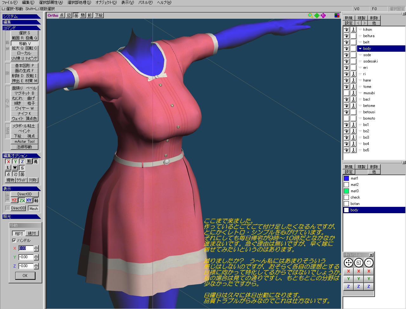Show the musubi object via visibility box
The width and height of the screenshot is (406, 309).
pos(346,93)
